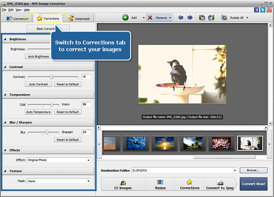Open the YouTube link icon
274x197 pixels.
[269, 10]
